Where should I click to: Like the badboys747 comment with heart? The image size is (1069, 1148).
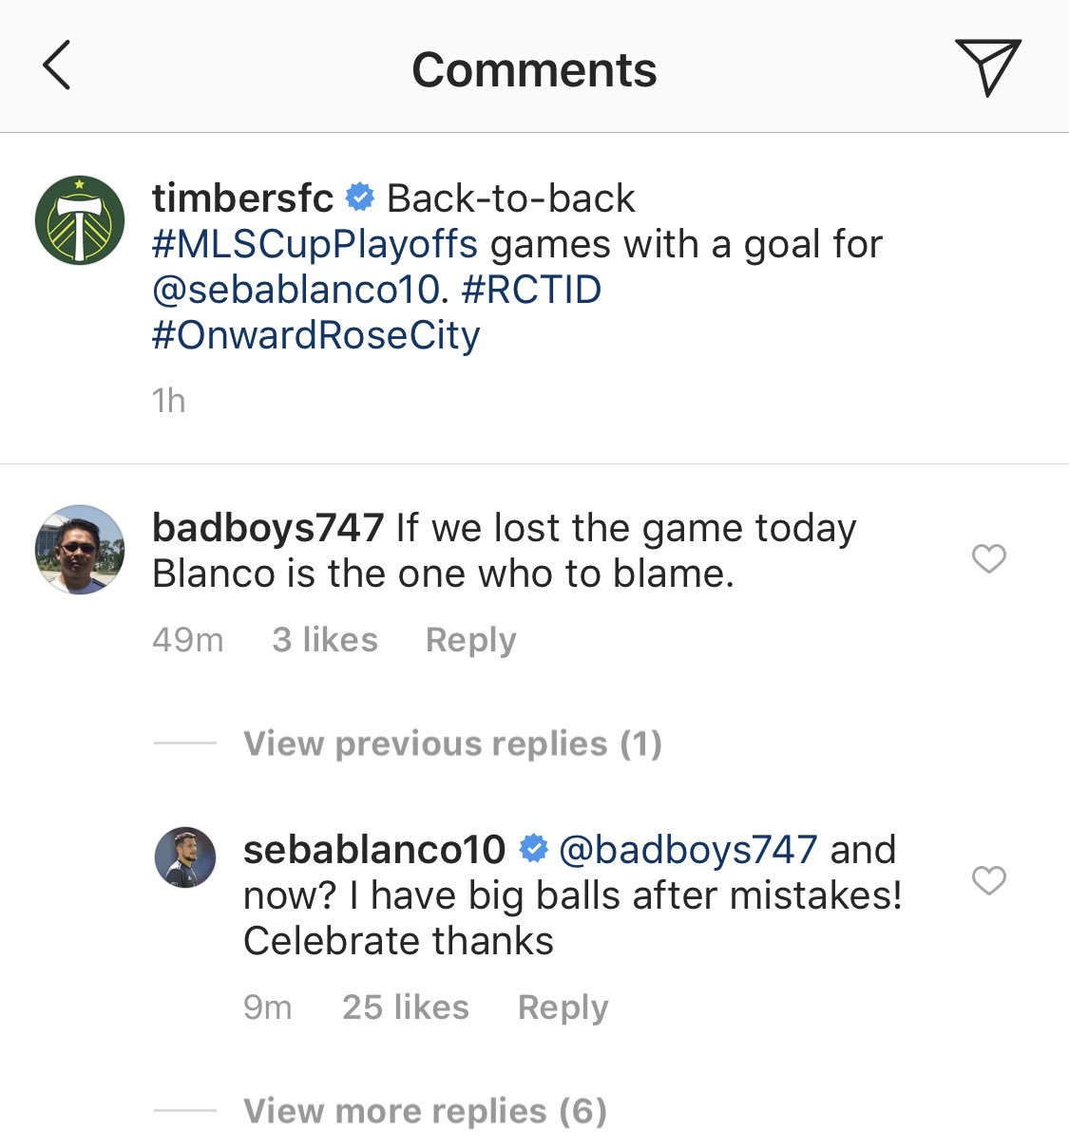988,558
